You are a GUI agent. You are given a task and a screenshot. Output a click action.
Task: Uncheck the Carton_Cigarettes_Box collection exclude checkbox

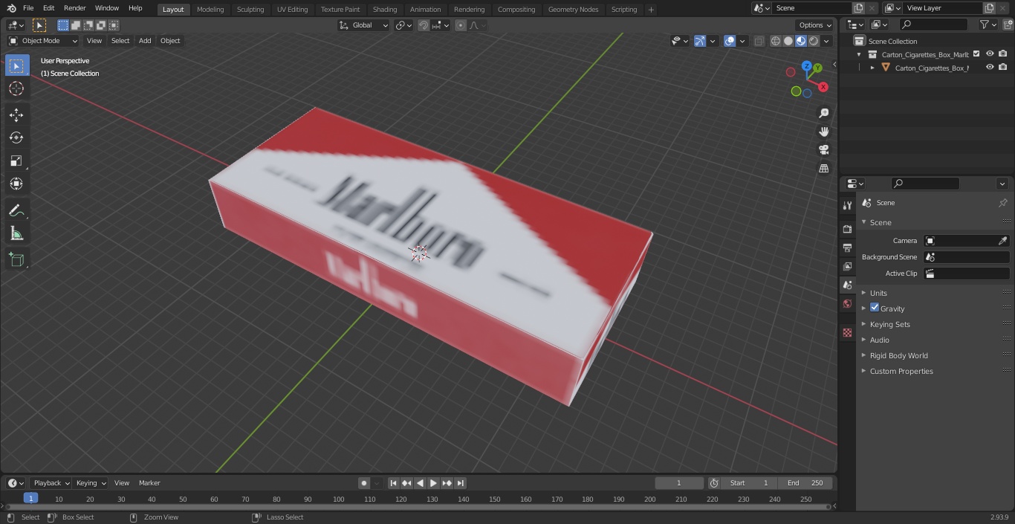(x=976, y=54)
